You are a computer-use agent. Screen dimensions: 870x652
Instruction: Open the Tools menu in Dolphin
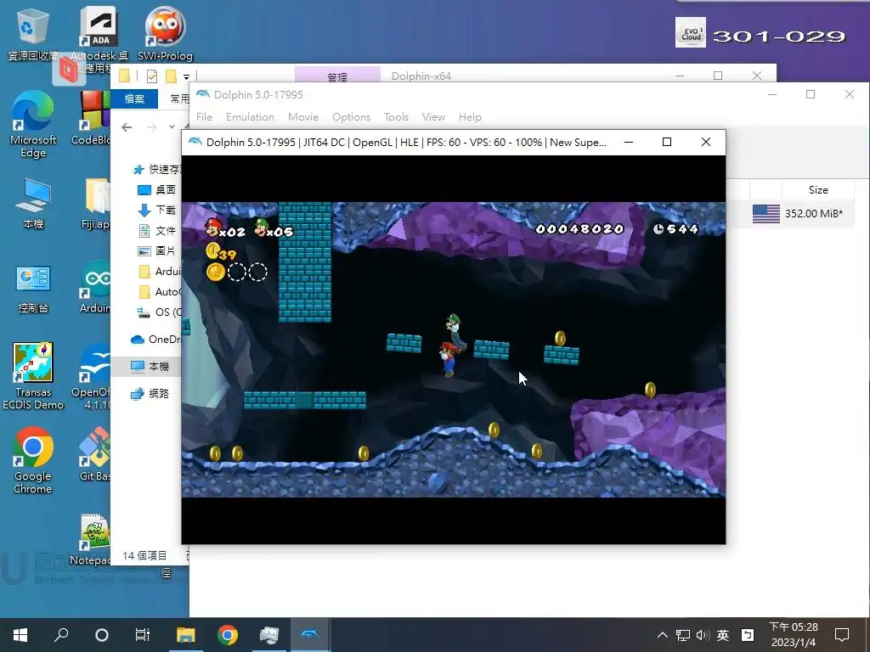tap(396, 117)
